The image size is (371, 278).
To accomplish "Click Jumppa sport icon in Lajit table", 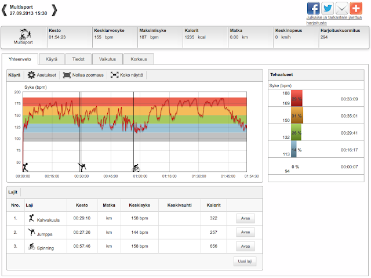I will coord(31,232).
